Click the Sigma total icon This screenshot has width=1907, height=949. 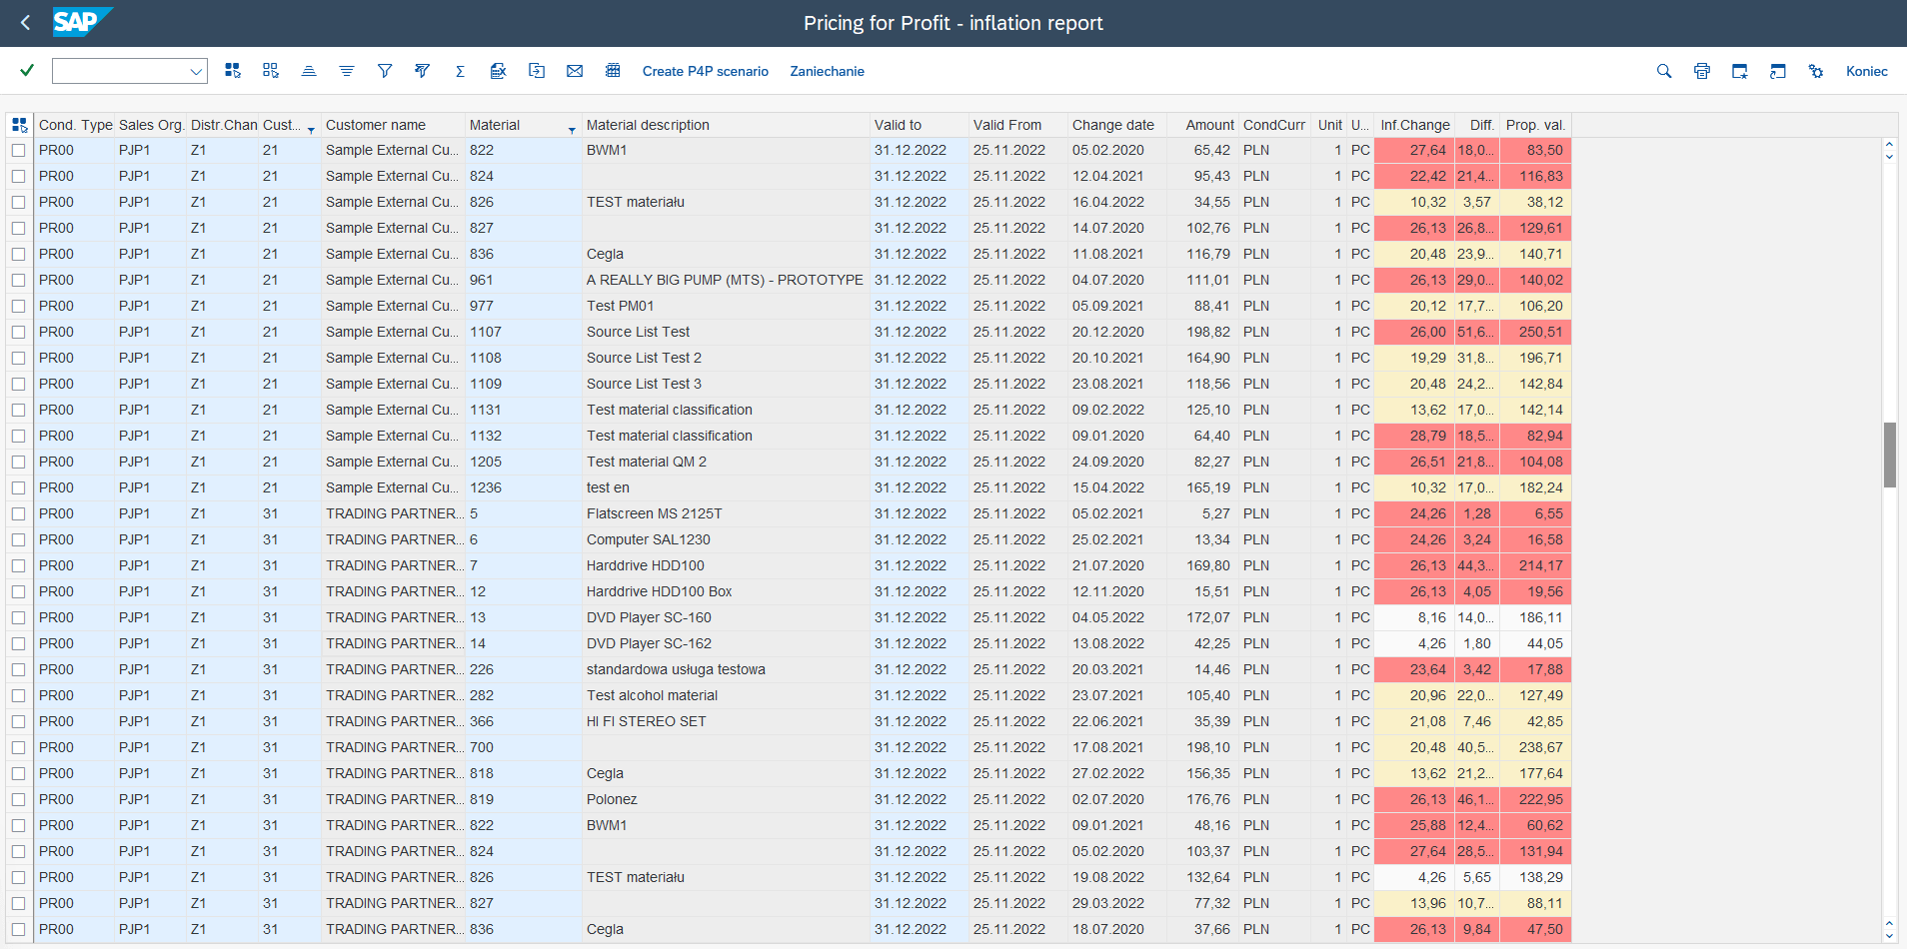460,71
